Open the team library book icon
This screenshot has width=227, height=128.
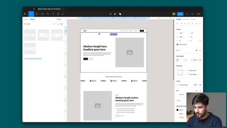pyautogui.click(x=61, y=24)
